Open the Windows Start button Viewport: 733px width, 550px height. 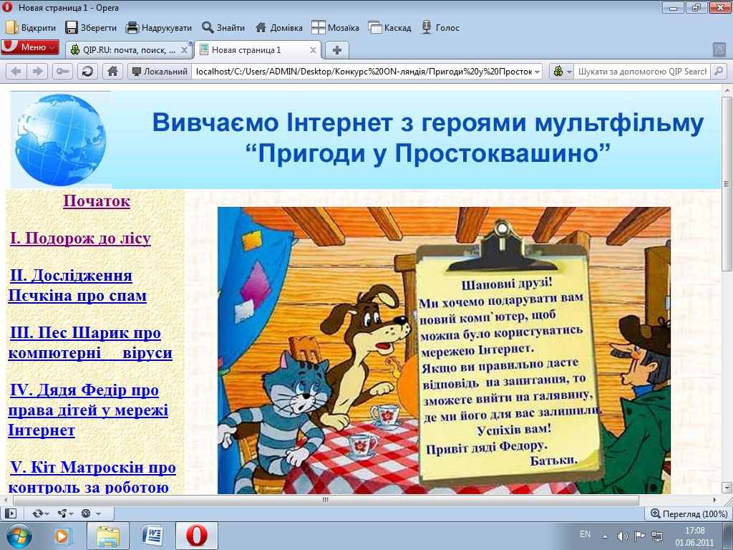pos(19,536)
